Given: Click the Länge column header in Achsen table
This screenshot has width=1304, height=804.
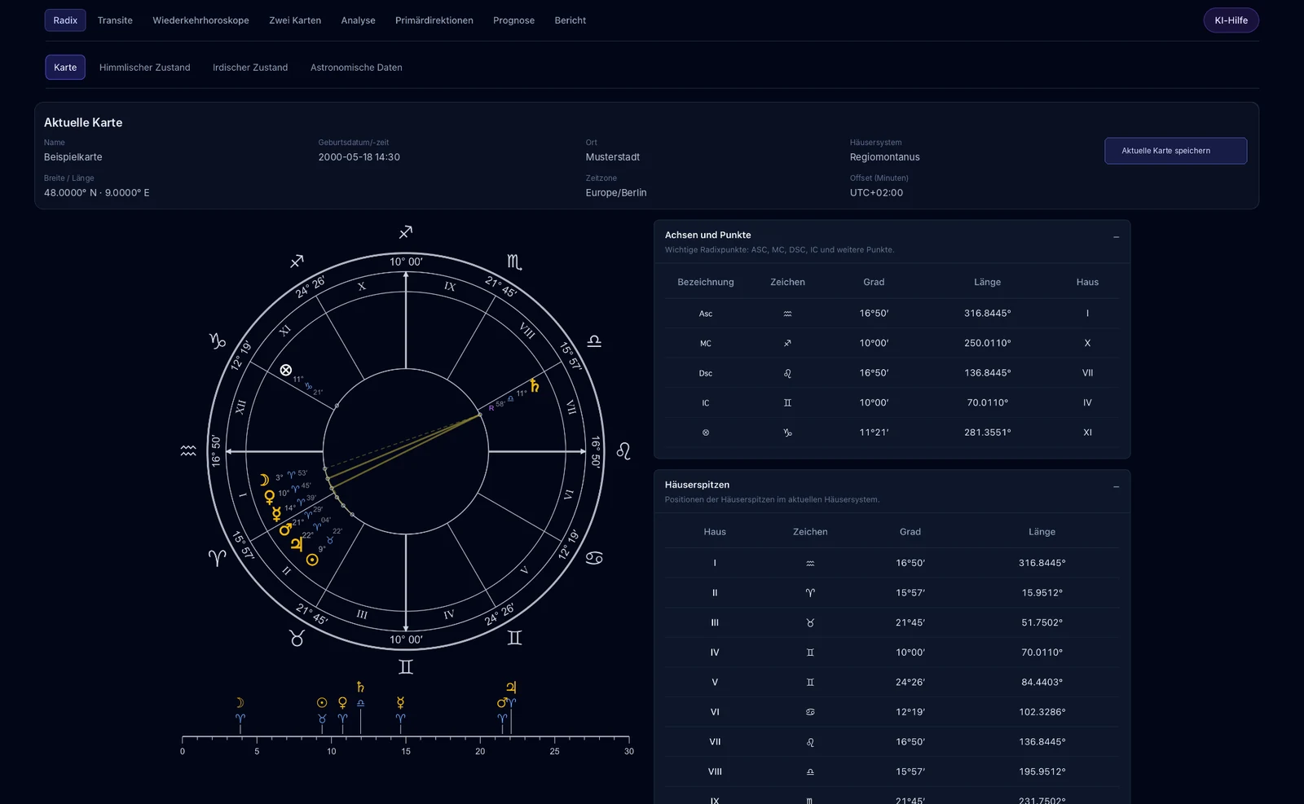Looking at the screenshot, I should 987,283.
